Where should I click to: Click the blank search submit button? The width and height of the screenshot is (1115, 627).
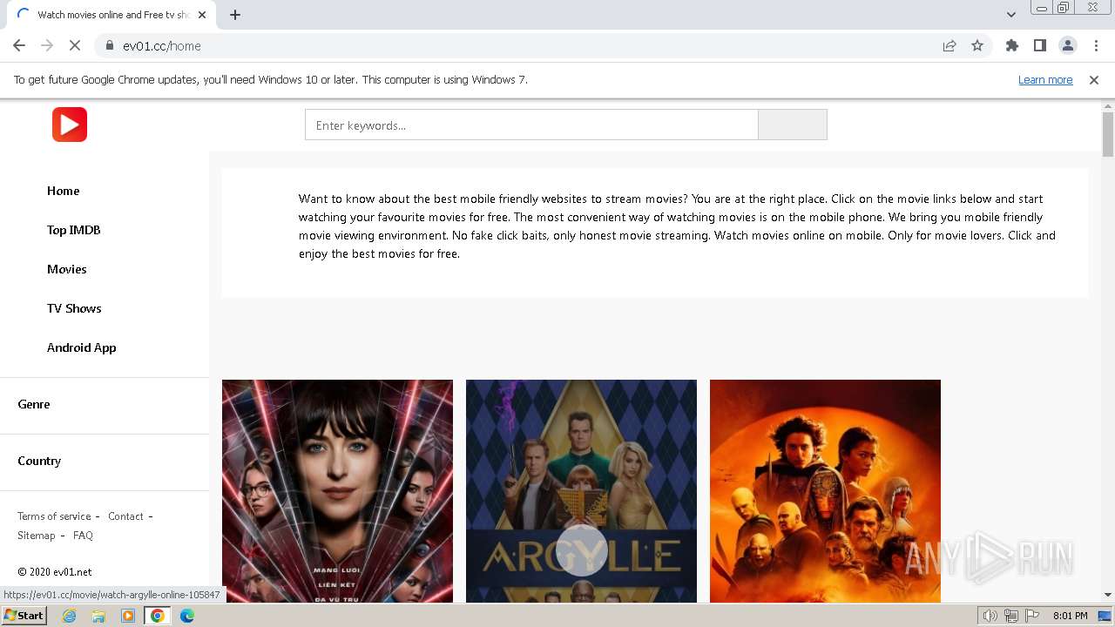click(x=793, y=125)
